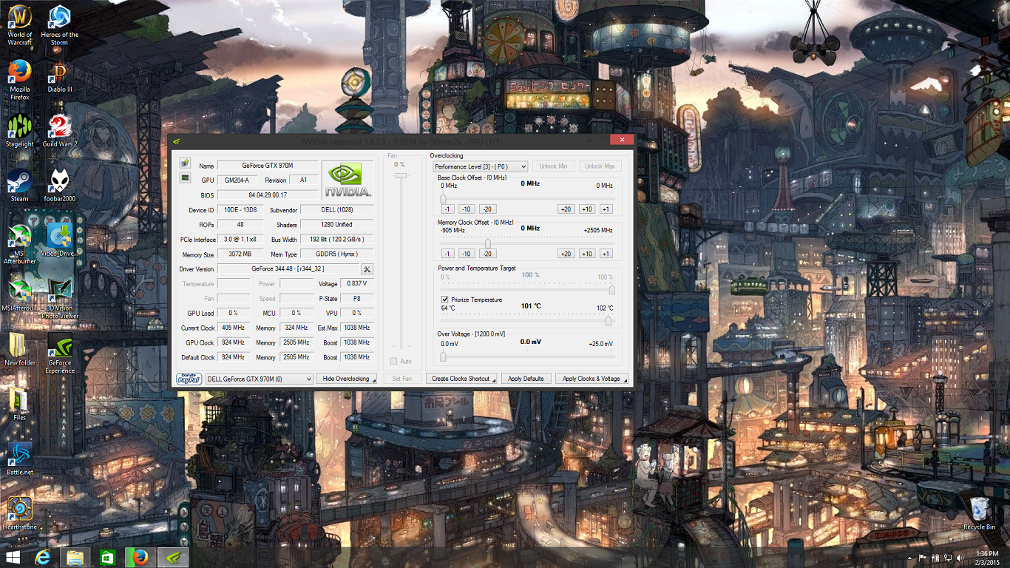Click Apply Defaults
This screenshot has width=1010, height=568.
coord(526,379)
